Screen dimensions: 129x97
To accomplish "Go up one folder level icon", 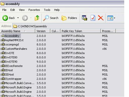I will click(37, 18).
